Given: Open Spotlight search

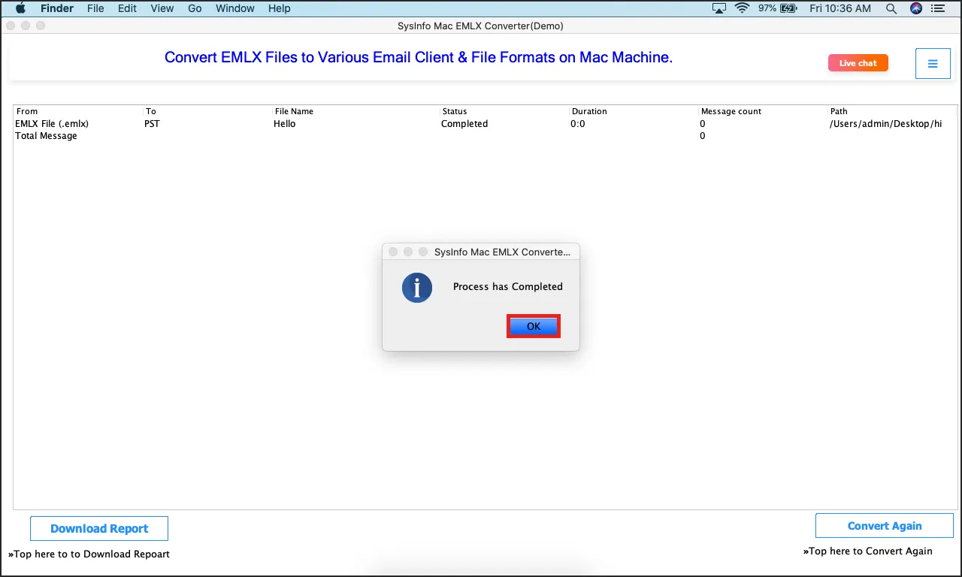Looking at the screenshot, I should pos(891,8).
